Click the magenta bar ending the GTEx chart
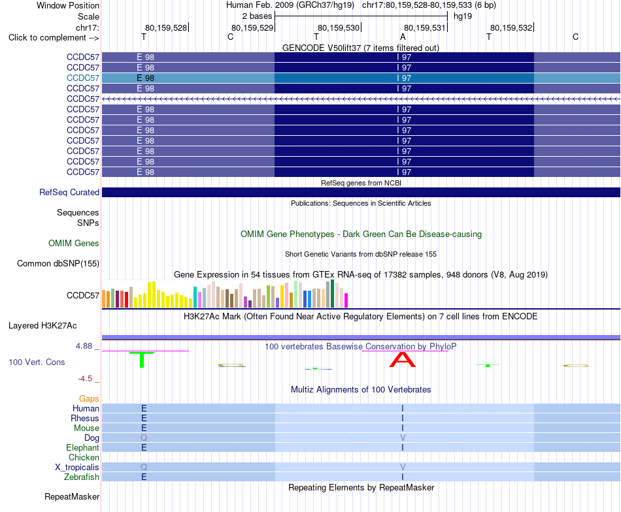The width and height of the screenshot is (621, 512). coord(346,300)
